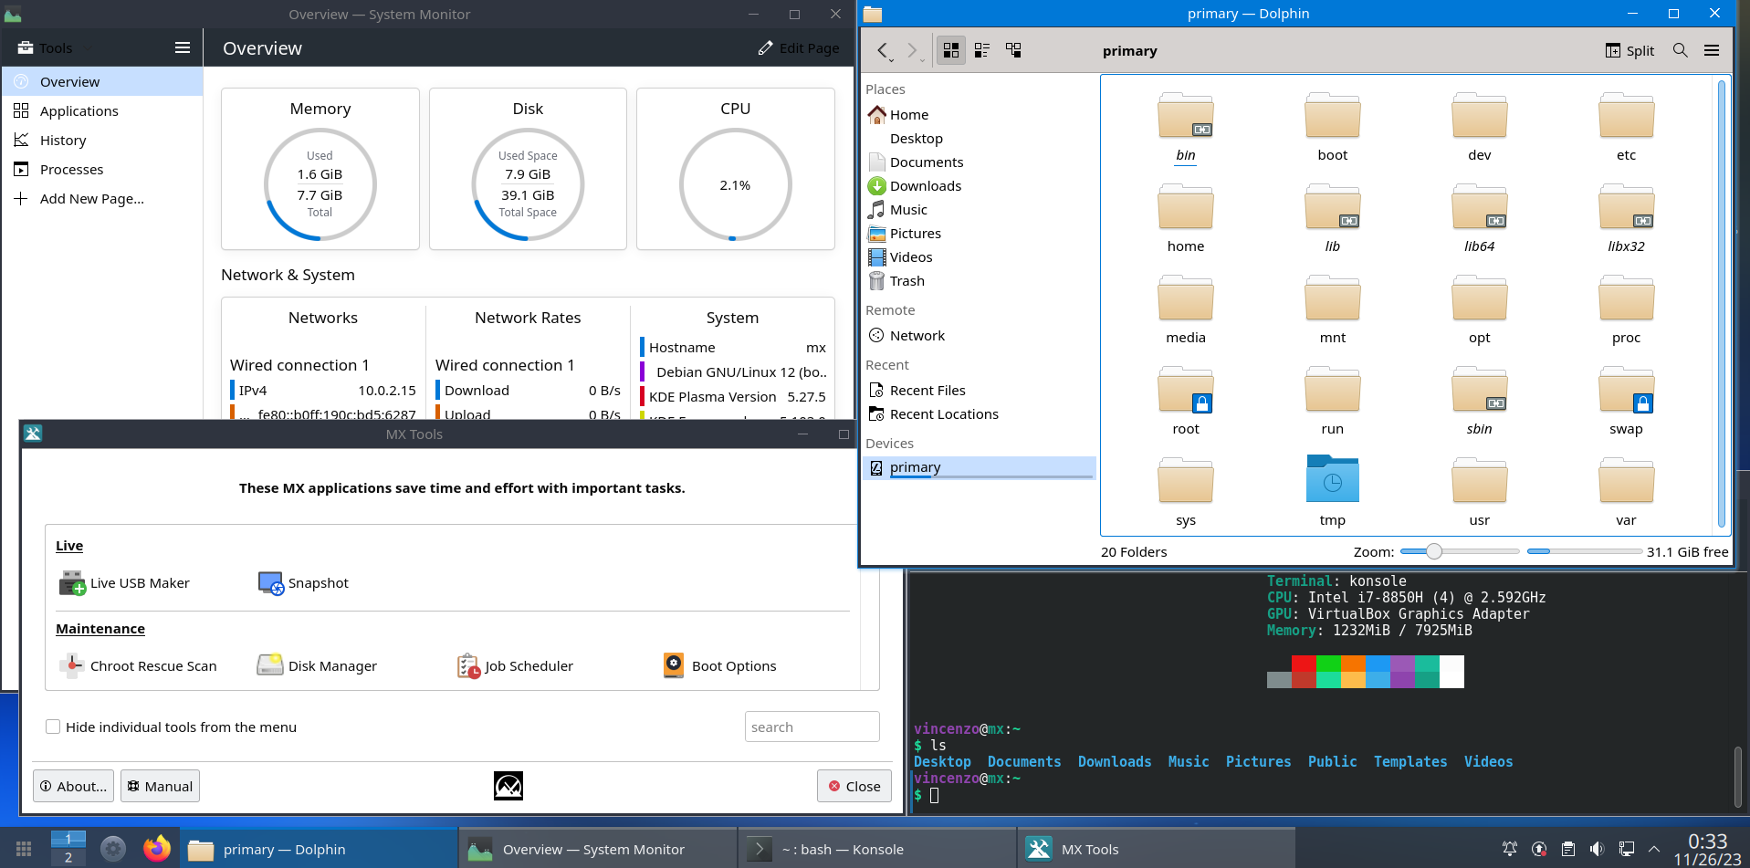Image resolution: width=1750 pixels, height=868 pixels.
Task: Click the Dolphin file view scrollbar
Action: point(1722,303)
